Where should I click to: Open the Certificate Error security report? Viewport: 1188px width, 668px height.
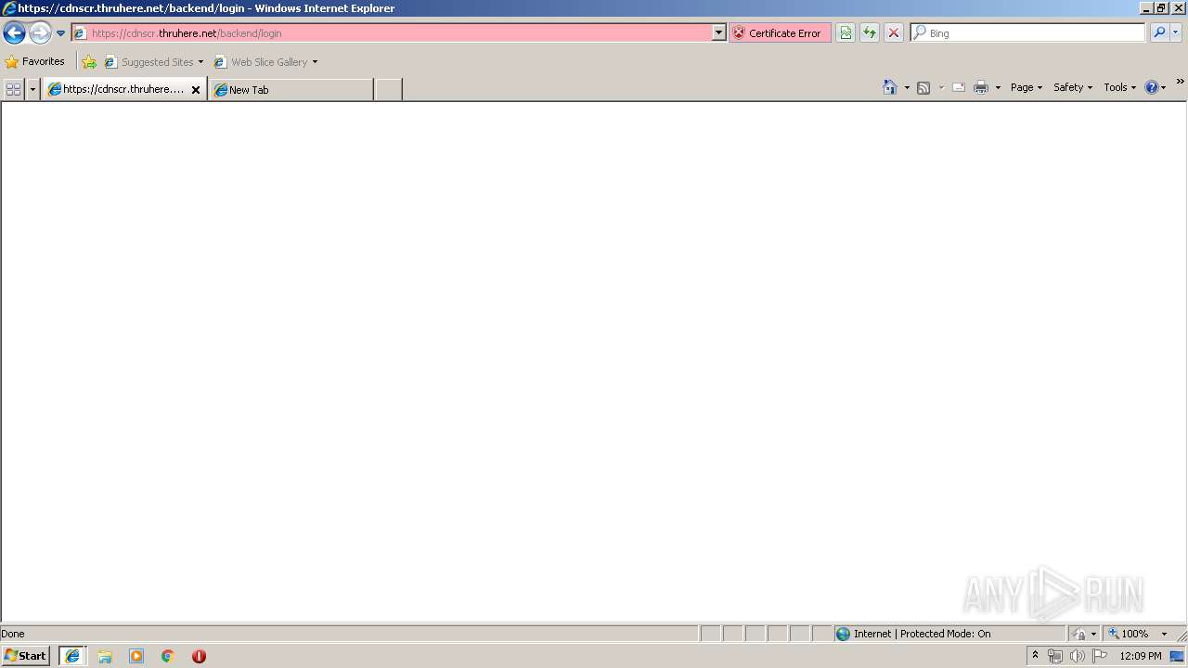pyautogui.click(x=780, y=33)
